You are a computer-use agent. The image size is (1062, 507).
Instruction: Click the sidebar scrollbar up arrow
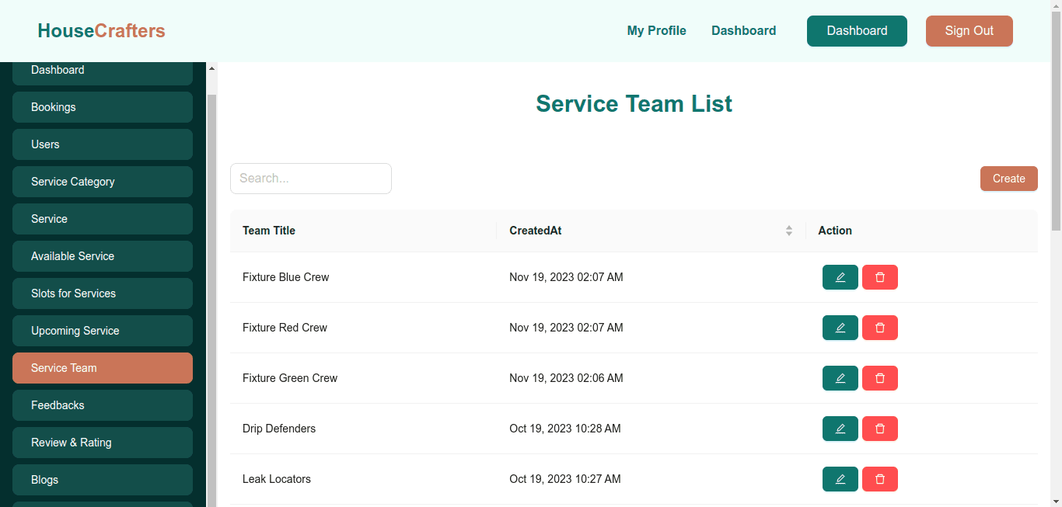(x=211, y=68)
